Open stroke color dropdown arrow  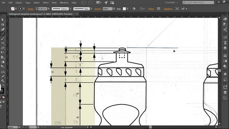(x=24, y=9)
